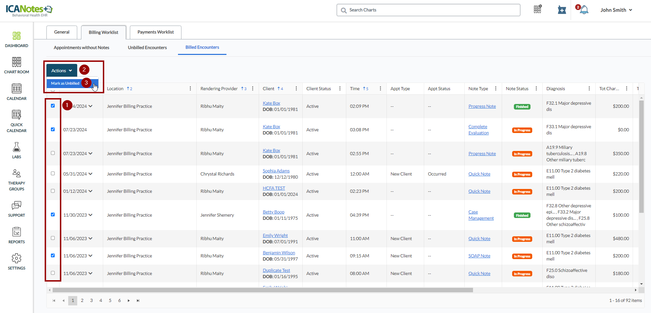Click the notifications bell icon
The width and height of the screenshot is (651, 313).
coord(584,10)
